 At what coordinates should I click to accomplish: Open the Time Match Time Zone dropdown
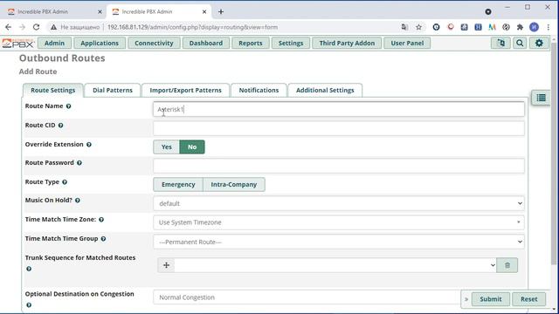pos(339,222)
